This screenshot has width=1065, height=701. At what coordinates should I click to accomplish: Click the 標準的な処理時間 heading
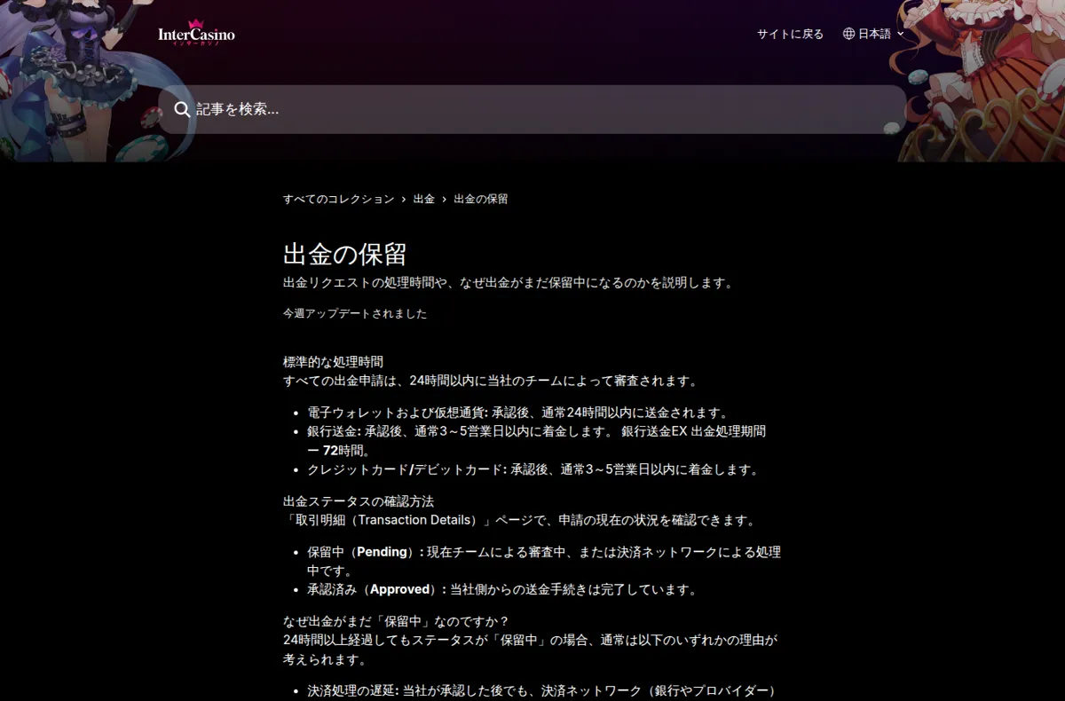click(x=333, y=362)
